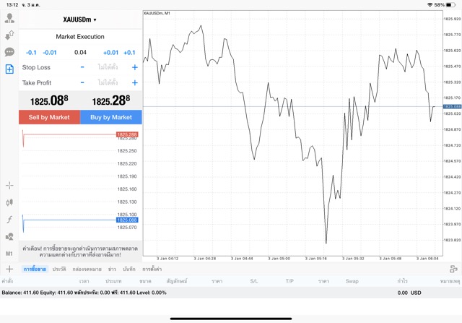
Task: Enable the crosshair cursor tool
Action: (x=9, y=186)
